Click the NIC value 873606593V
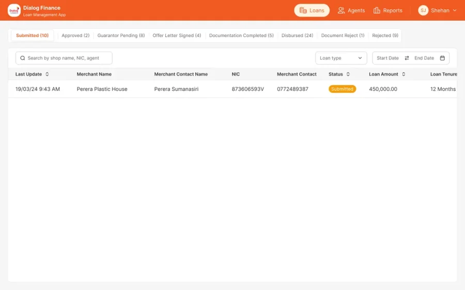 (x=247, y=89)
